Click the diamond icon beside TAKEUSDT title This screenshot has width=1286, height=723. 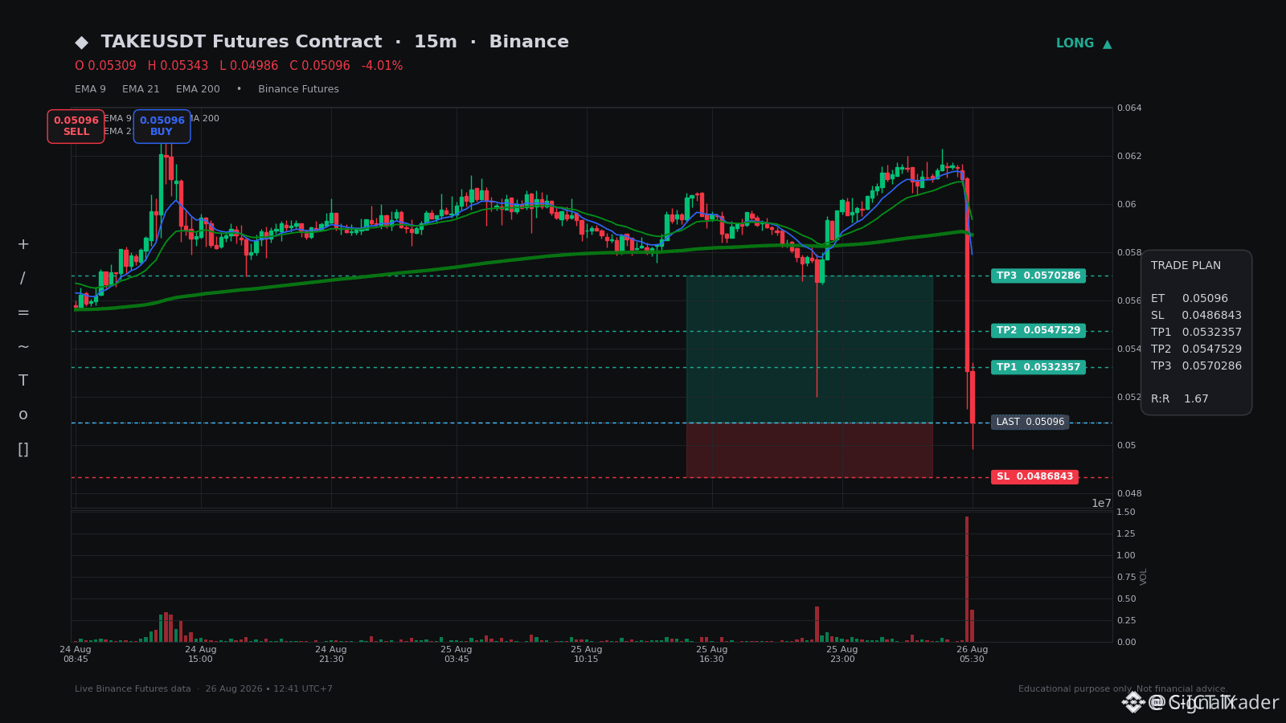[82, 43]
